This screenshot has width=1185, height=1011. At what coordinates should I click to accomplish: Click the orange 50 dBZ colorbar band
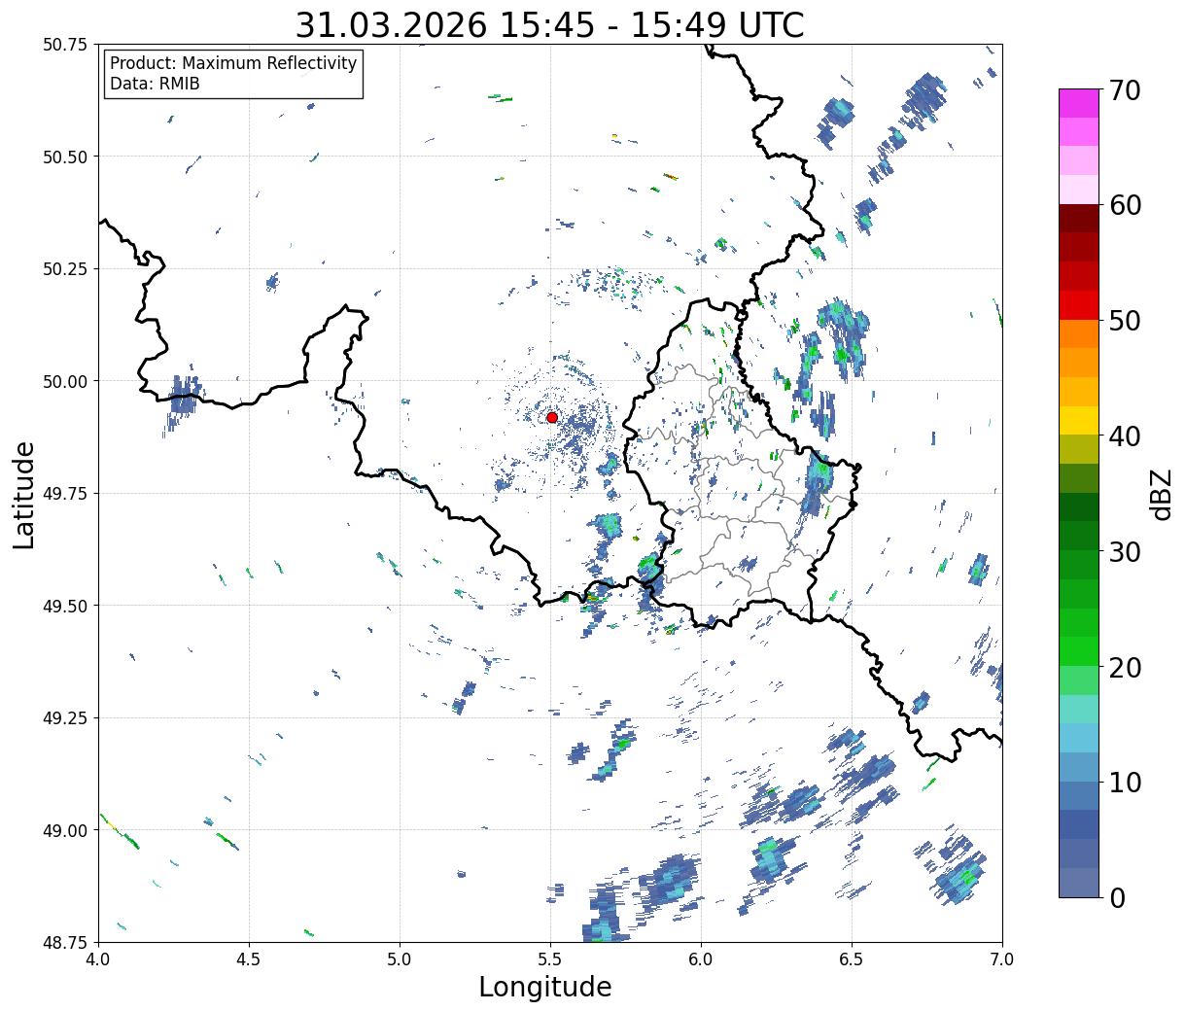[x=1079, y=333]
